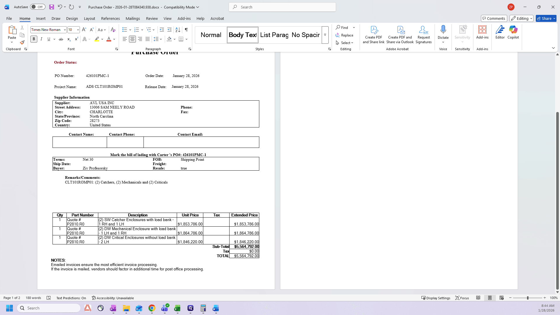Open the Mailings ribbon tab
The height and width of the screenshot is (315, 560).
[x=133, y=18]
